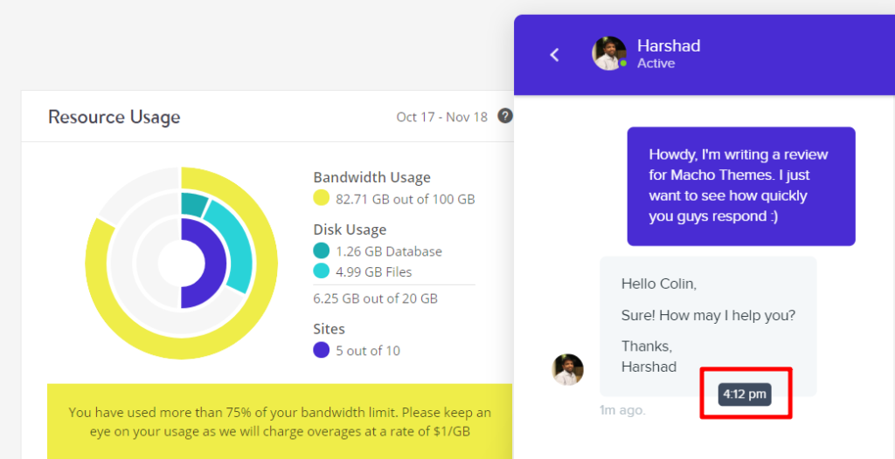
Task: Click the cyan Files legend dot
Action: [322, 271]
